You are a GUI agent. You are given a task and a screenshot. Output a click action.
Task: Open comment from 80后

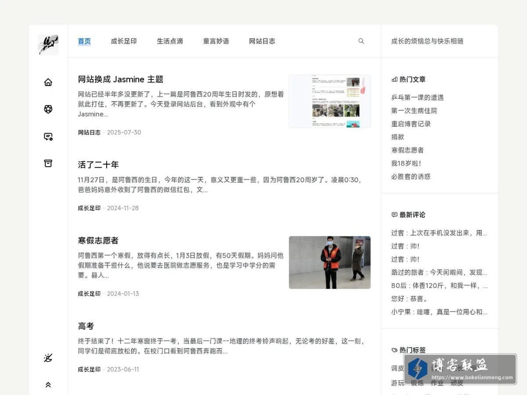coord(439,286)
